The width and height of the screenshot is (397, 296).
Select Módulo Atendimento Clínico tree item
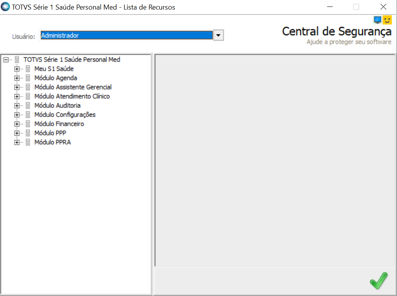point(72,96)
